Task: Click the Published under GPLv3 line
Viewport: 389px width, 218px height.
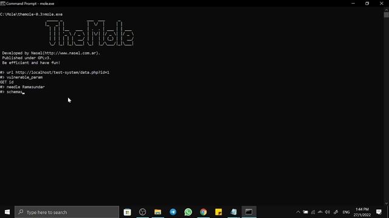Action: pos(27,58)
